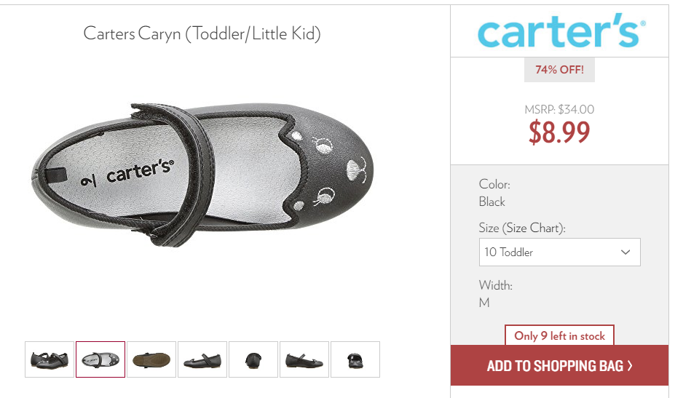The image size is (675, 398).
Task: Select the front toe view thumbnail
Action: (x=253, y=359)
